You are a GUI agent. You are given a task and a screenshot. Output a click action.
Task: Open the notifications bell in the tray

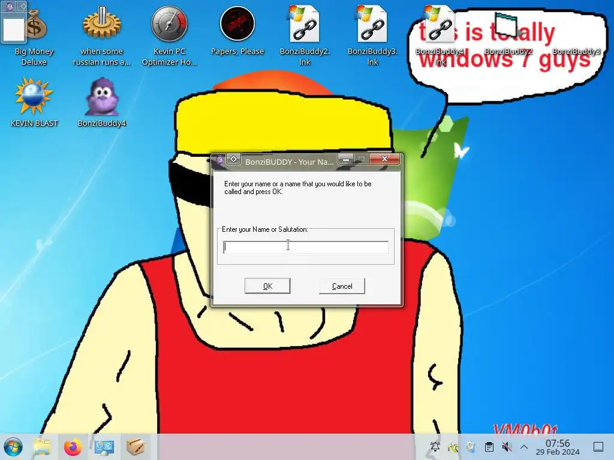point(435,447)
